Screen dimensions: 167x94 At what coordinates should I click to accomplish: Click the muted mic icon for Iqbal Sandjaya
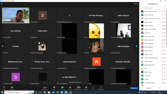coord(162,72)
